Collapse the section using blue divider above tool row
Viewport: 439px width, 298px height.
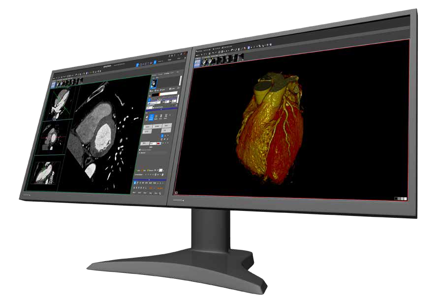coord(161,109)
